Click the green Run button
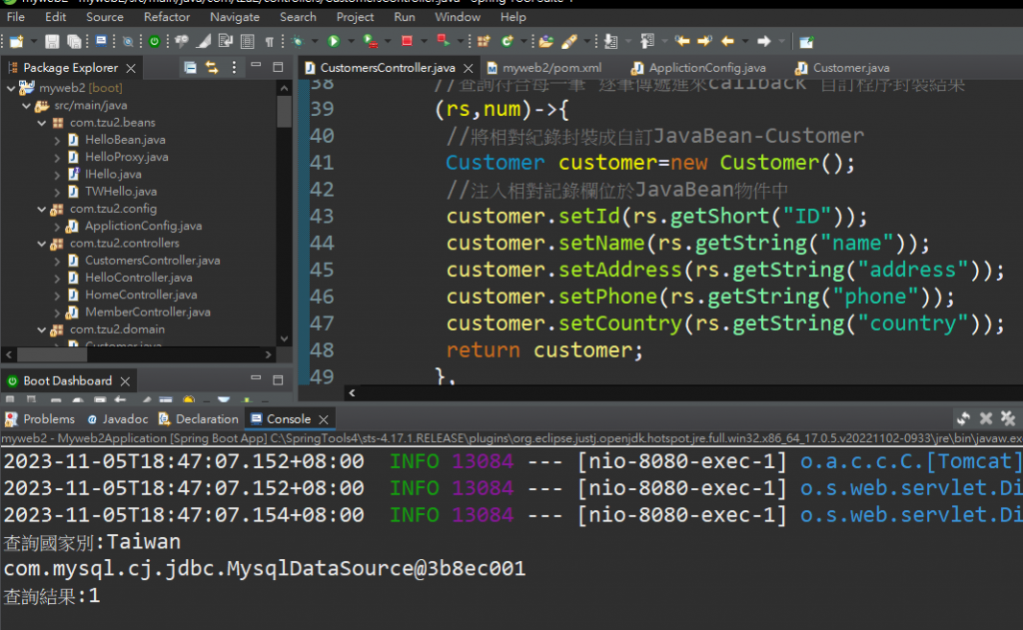 (x=334, y=41)
